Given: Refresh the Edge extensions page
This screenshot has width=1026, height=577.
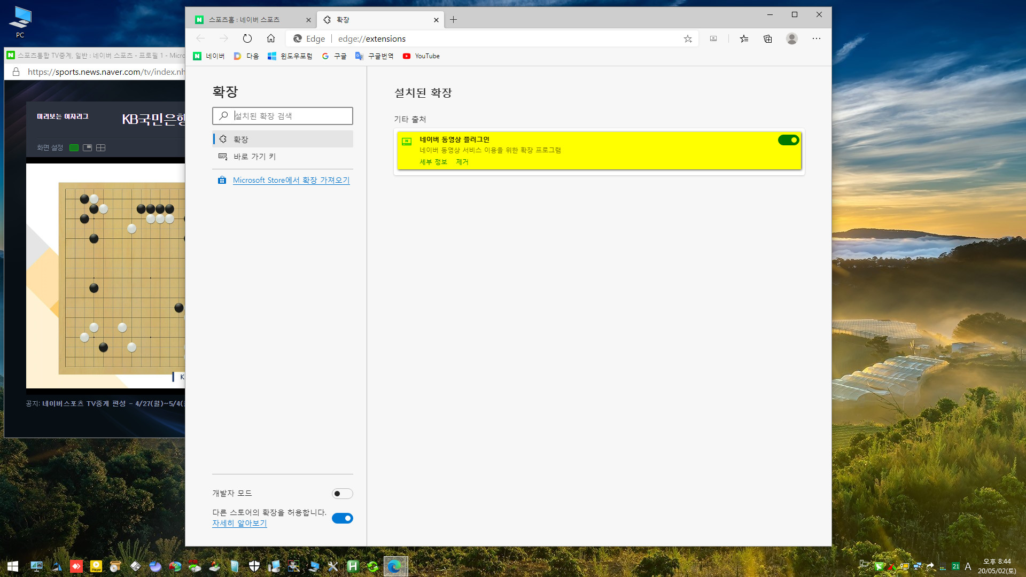Looking at the screenshot, I should click(247, 38).
